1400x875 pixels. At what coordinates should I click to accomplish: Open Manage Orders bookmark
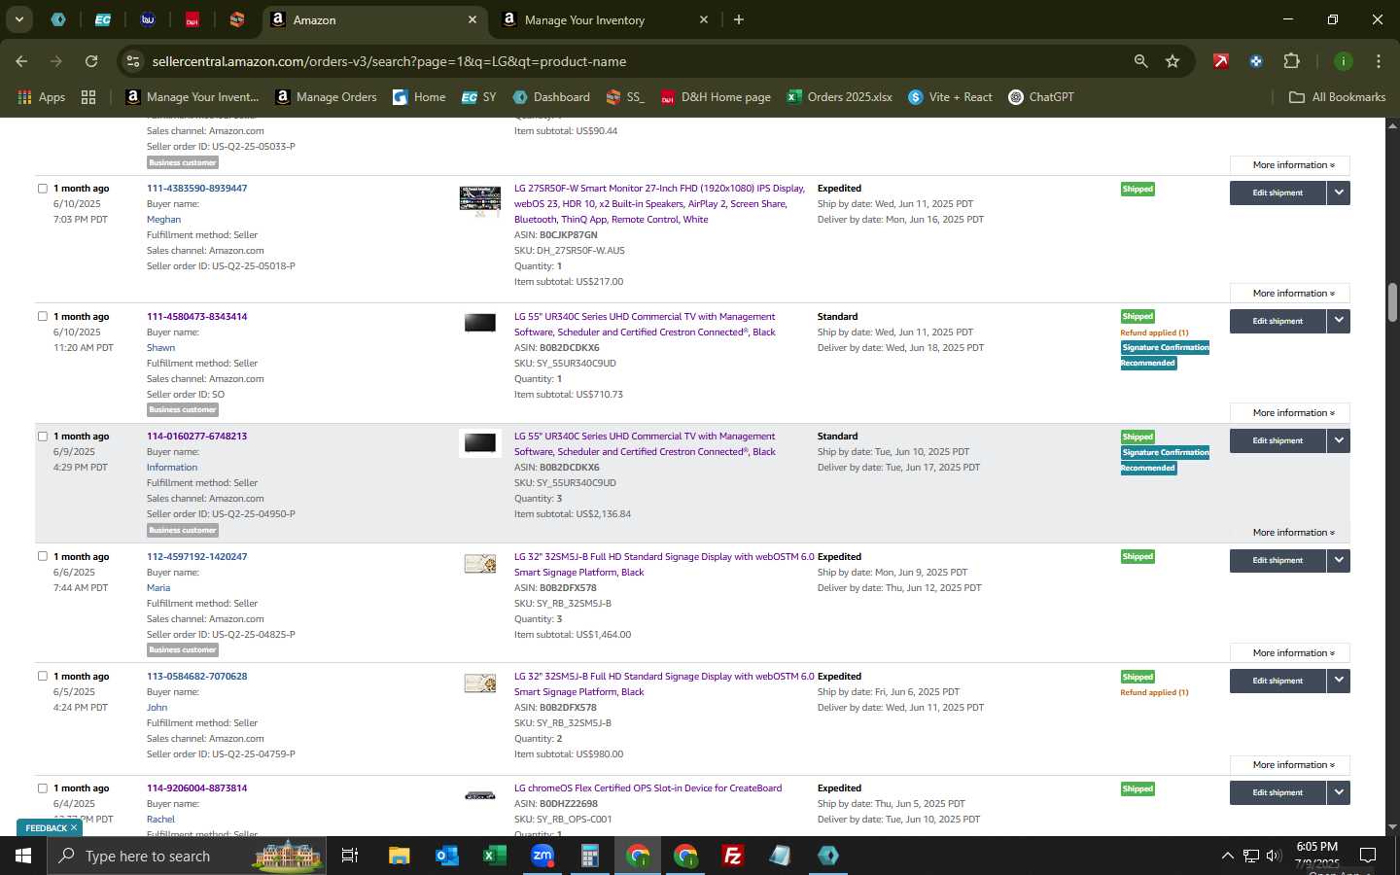coord(327,97)
